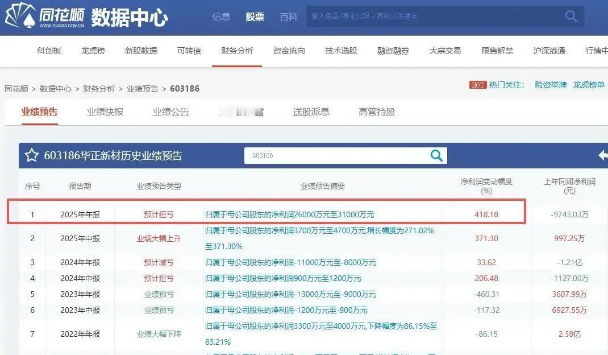The width and height of the screenshot is (608, 355).
Task: Open the 股票 section in top navigation
Action: [x=255, y=16]
